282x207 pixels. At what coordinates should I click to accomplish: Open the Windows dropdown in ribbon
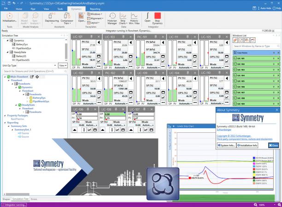[95, 14]
